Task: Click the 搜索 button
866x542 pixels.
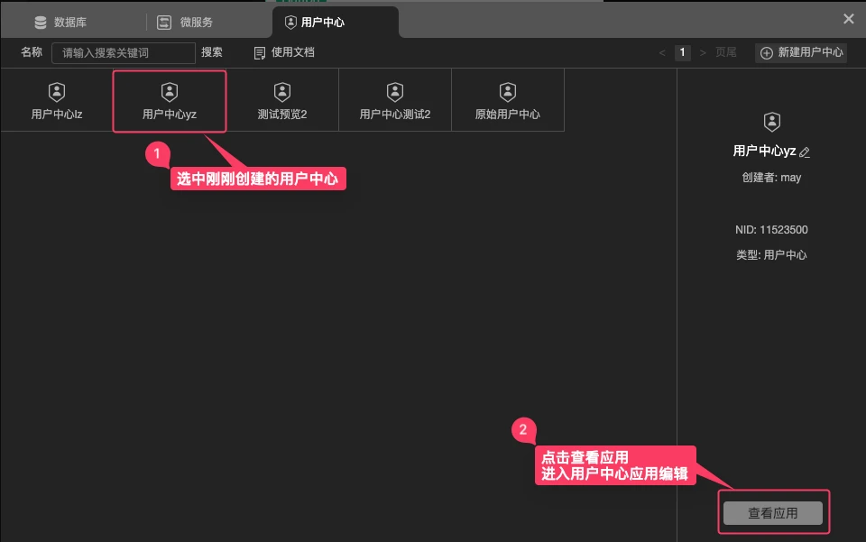Action: pos(211,52)
